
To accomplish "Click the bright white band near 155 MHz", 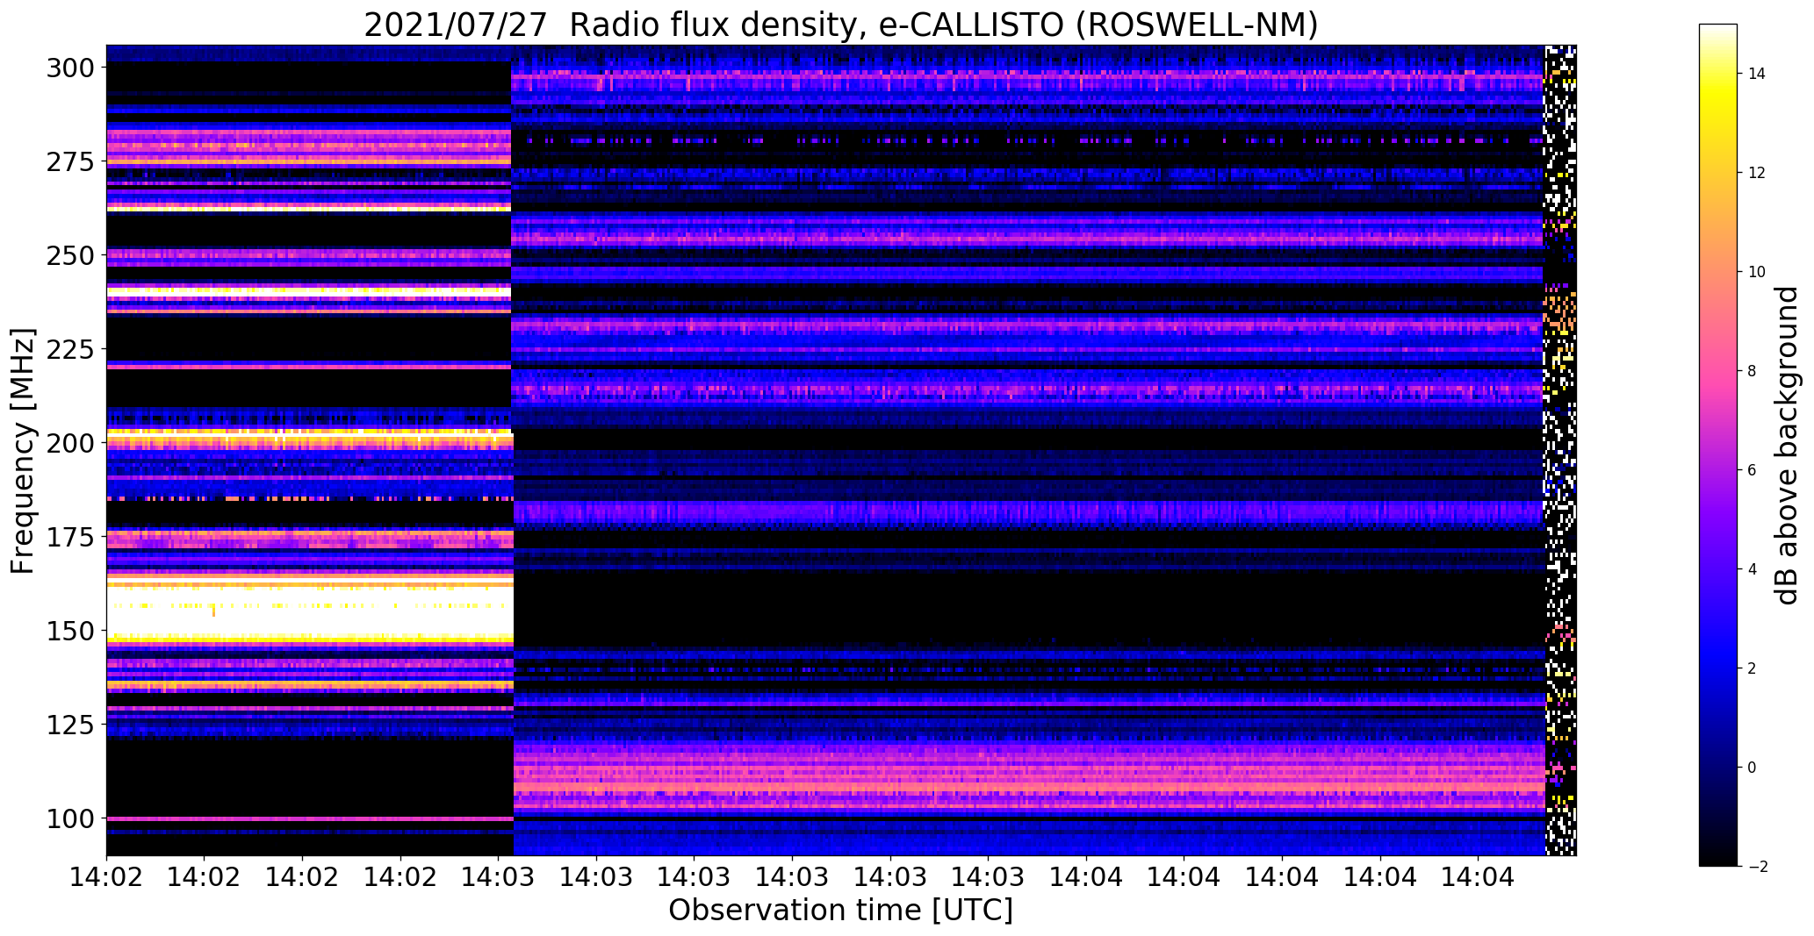I will [x=309, y=611].
